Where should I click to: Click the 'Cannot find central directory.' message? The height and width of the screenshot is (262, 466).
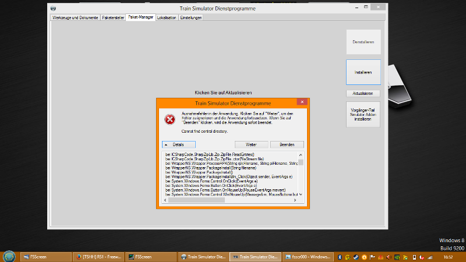click(204, 132)
